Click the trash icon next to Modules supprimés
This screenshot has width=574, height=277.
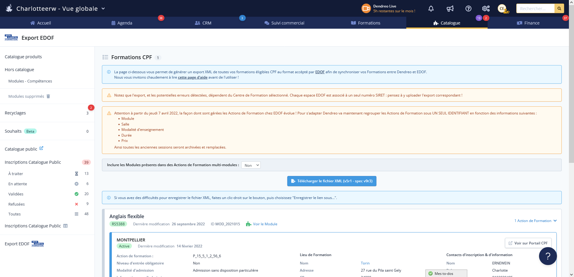[x=48, y=96]
